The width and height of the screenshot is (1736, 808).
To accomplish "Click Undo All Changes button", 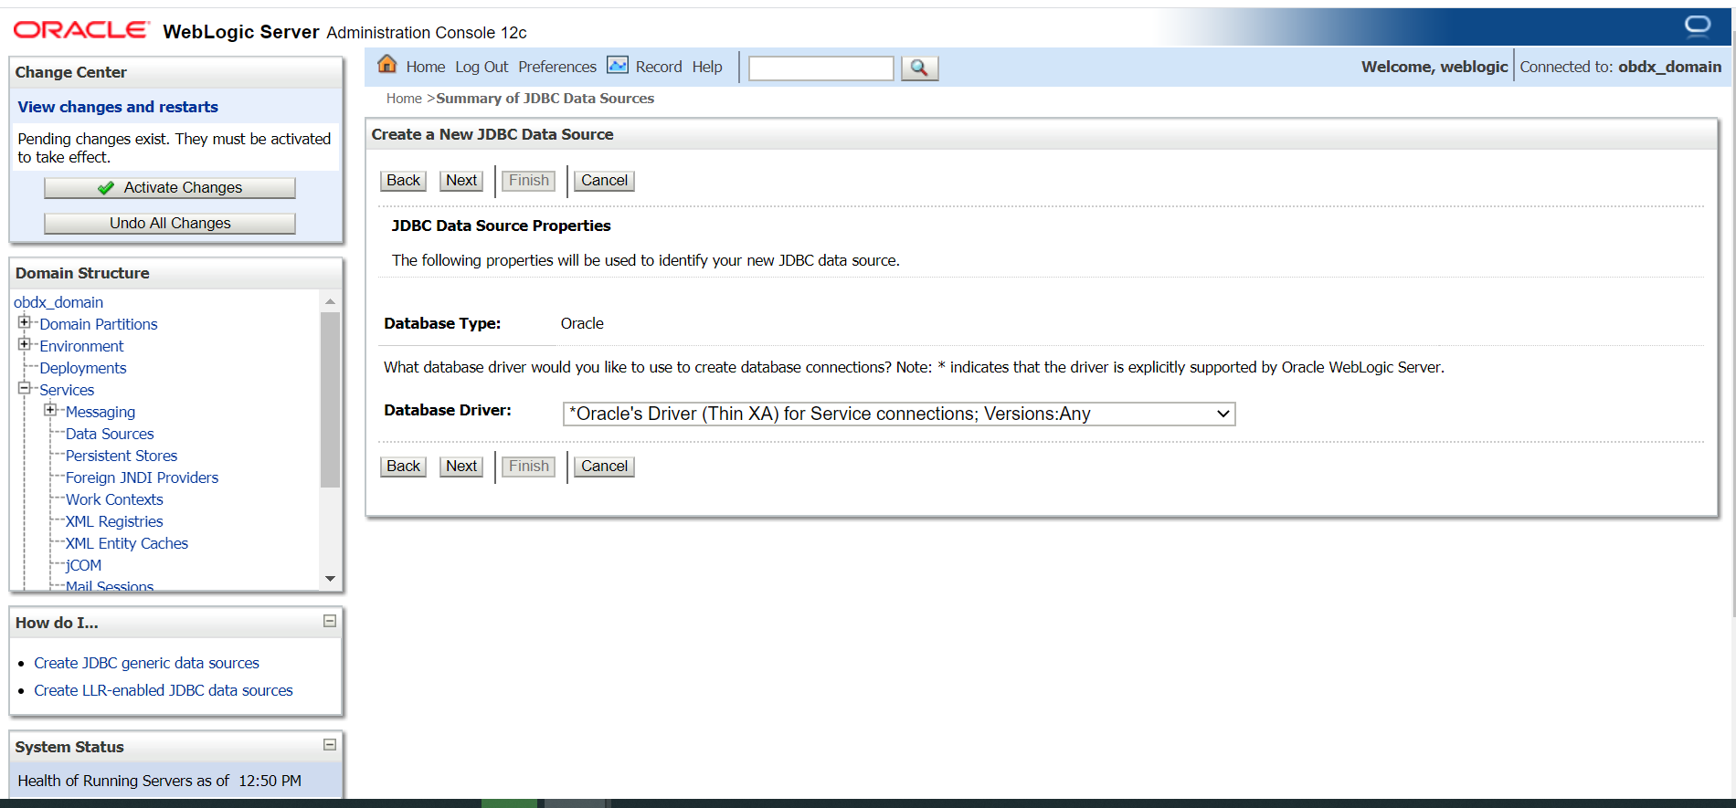I will [x=170, y=223].
